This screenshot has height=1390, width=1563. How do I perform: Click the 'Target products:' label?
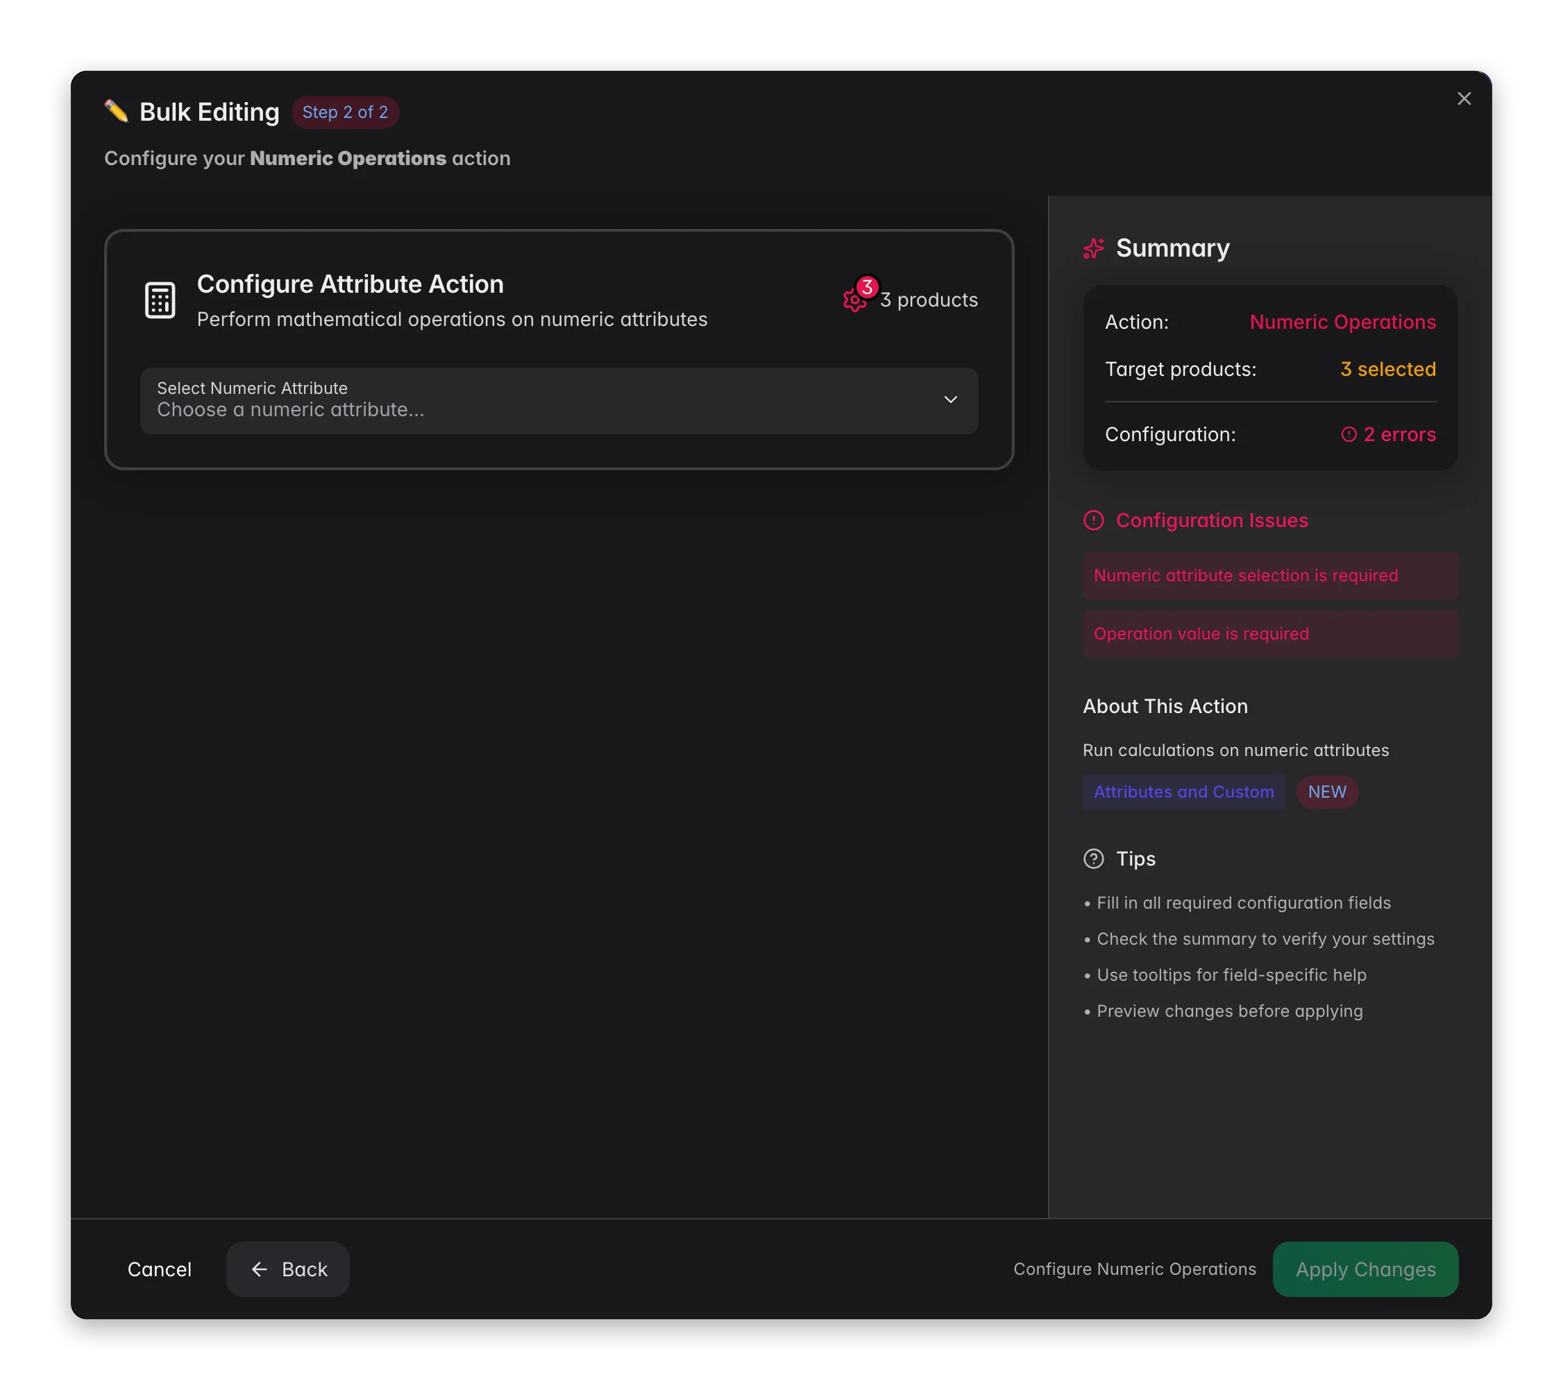click(1181, 369)
